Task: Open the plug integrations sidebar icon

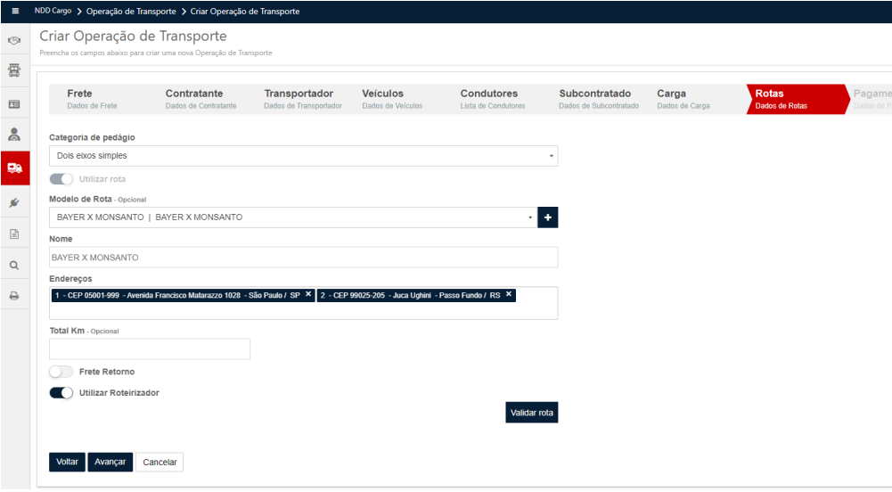Action: [x=14, y=202]
